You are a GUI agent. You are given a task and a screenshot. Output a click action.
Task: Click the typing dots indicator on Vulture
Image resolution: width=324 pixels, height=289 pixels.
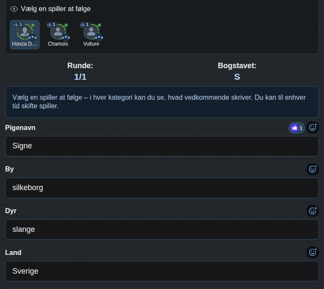pyautogui.click(x=99, y=38)
